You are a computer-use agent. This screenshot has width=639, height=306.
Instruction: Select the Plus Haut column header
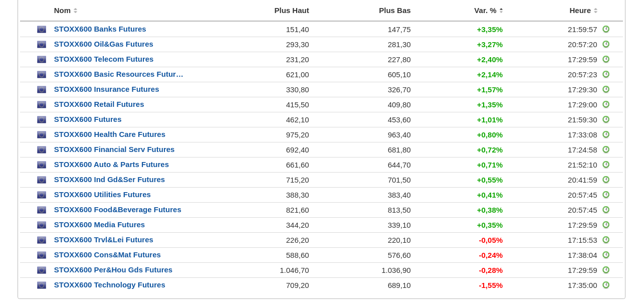tap(291, 11)
